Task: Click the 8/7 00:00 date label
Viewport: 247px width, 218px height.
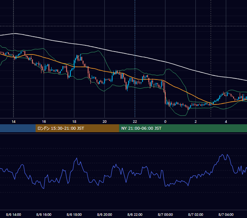Action: [x=165, y=214]
